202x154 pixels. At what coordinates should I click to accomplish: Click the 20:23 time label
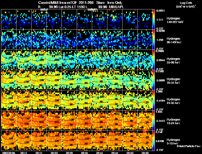[x=54, y=153]
